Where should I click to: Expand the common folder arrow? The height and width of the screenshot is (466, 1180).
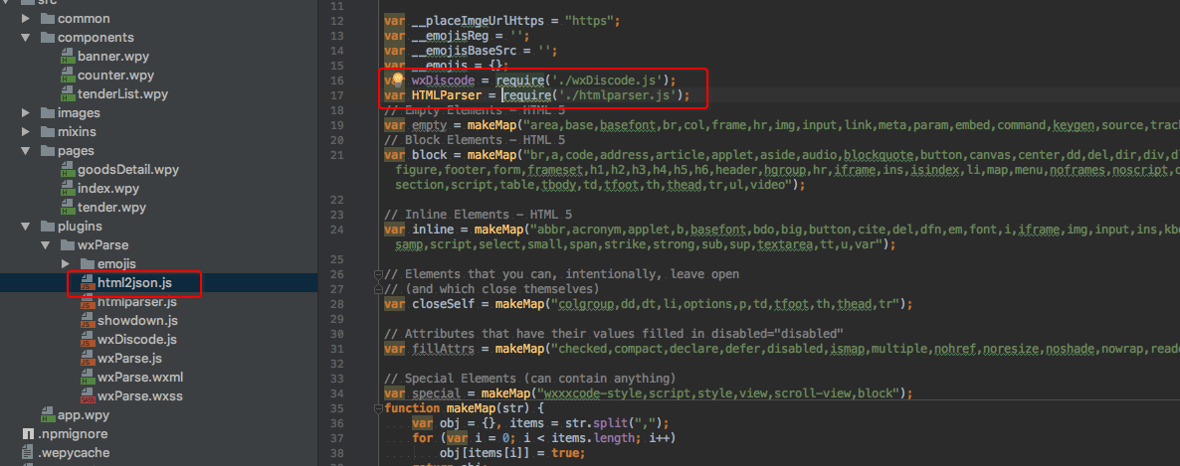tap(26, 19)
